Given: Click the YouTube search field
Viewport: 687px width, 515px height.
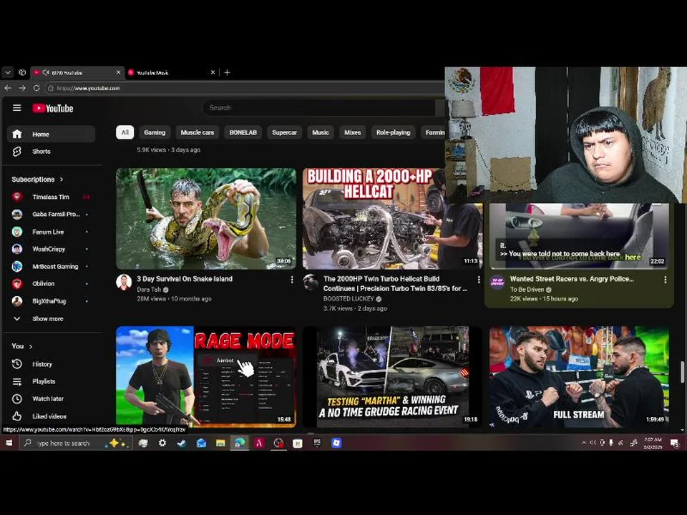Looking at the screenshot, I should click(x=319, y=108).
